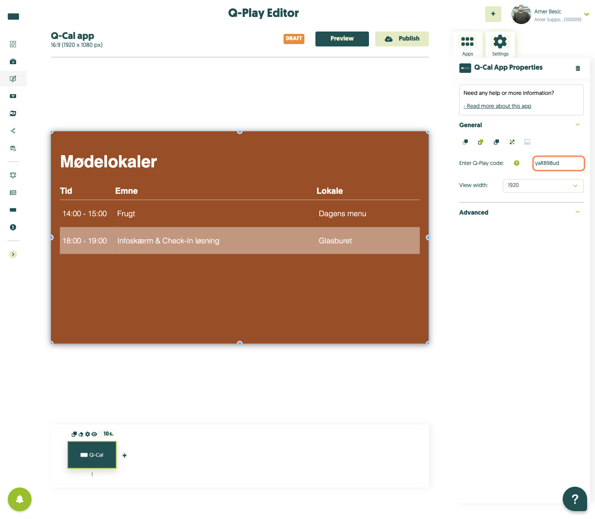Viewport: 595px width, 519px height.
Task: Click the top center resize handle of canvas
Action: click(x=240, y=132)
